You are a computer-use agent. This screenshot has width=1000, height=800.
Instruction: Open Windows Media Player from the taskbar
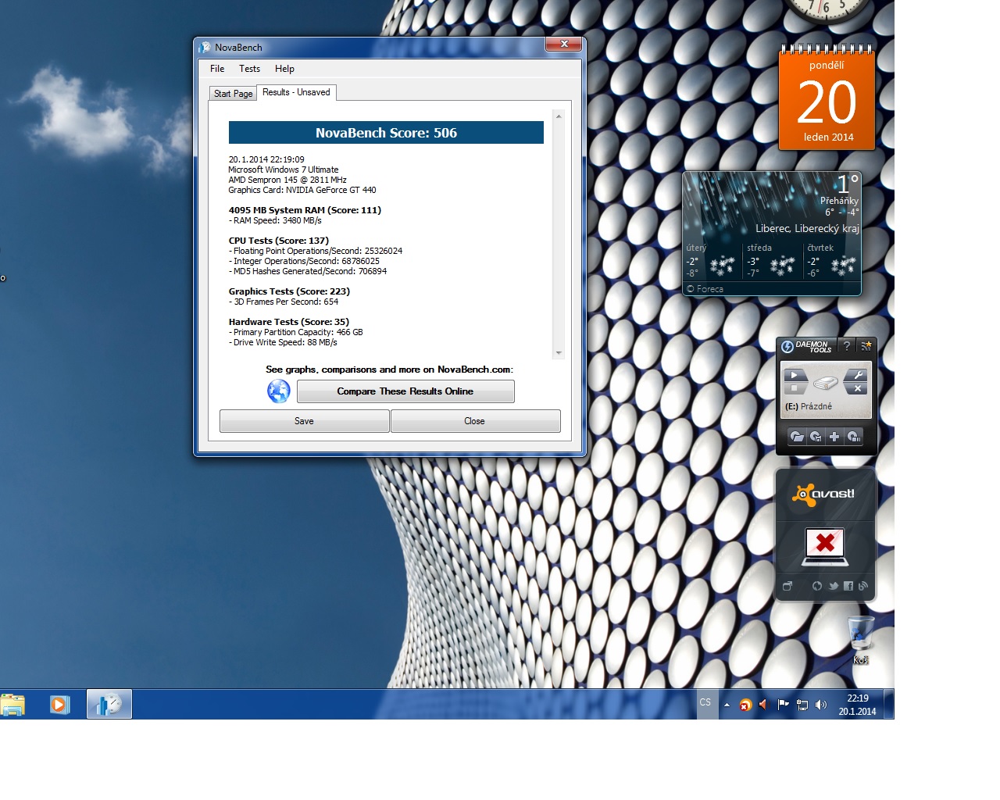point(59,705)
